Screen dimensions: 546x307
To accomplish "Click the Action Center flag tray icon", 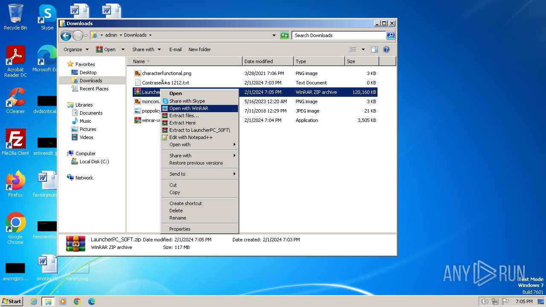I will click(x=506, y=301).
